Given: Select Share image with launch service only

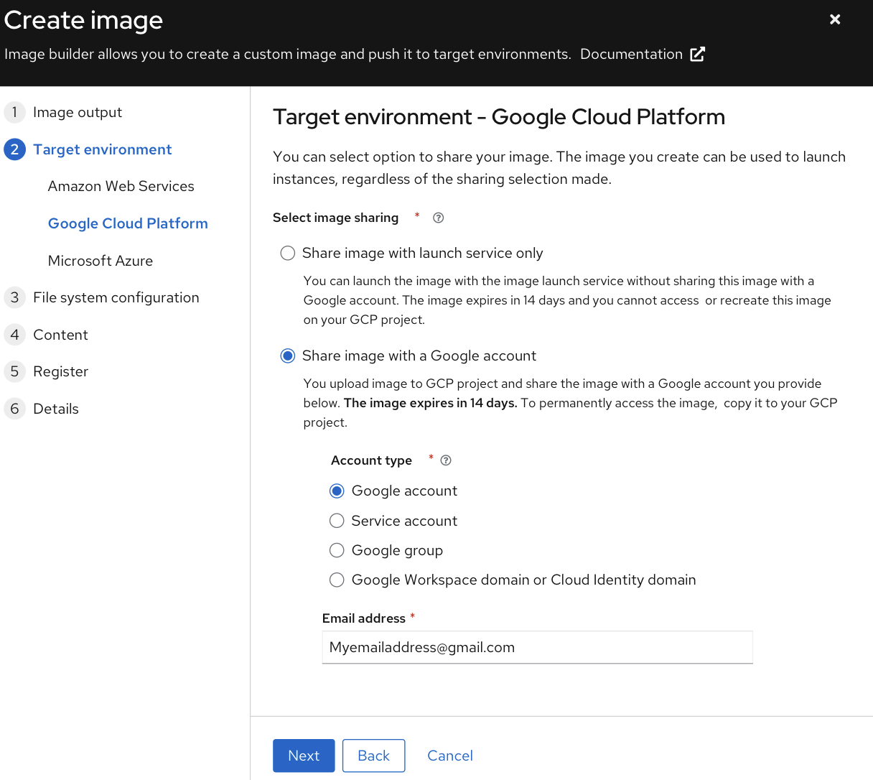Looking at the screenshot, I should 288,253.
